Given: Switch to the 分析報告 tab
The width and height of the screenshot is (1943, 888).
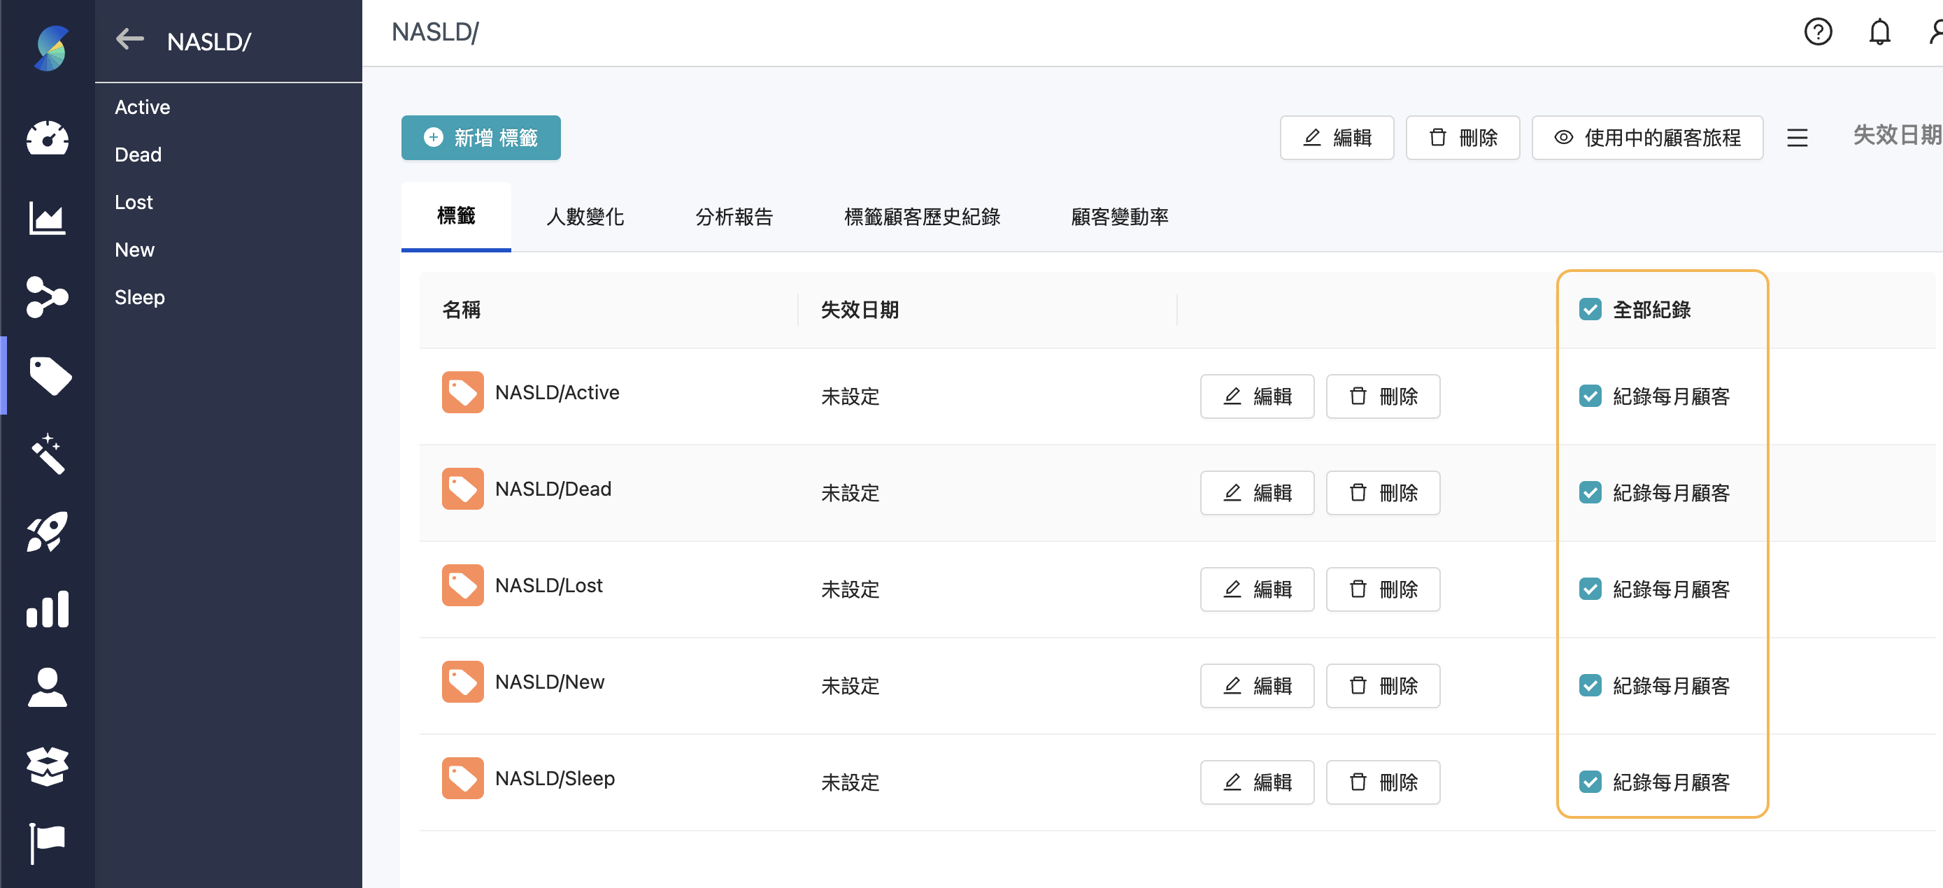Looking at the screenshot, I should (733, 217).
